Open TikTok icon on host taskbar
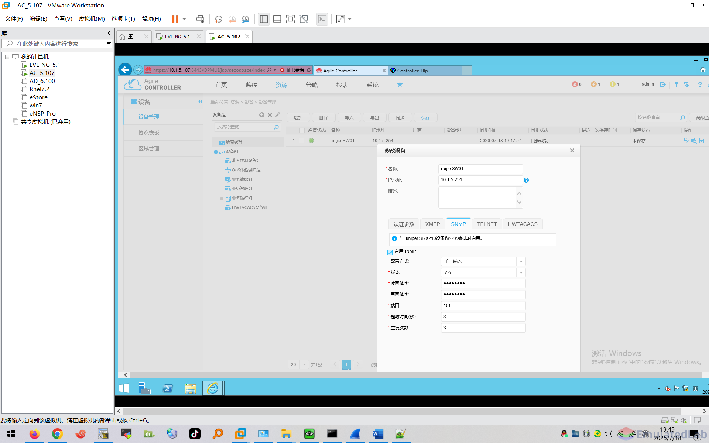Screen dimensions: 709x443 195,434
